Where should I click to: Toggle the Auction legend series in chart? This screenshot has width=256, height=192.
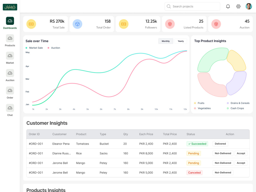click(x=54, y=48)
